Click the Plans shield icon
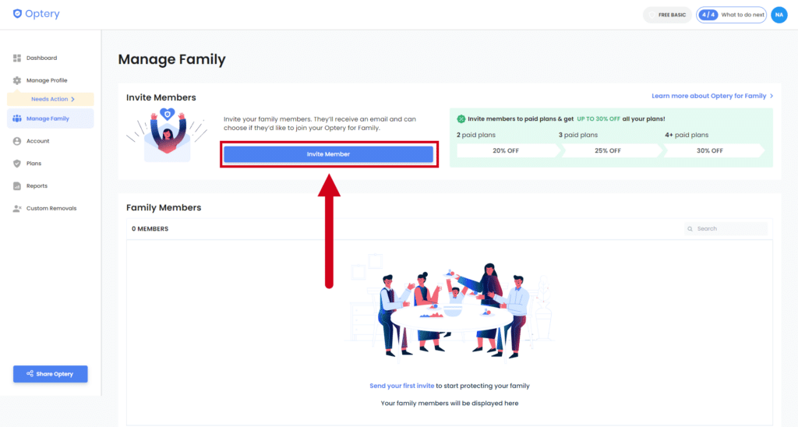 17,164
